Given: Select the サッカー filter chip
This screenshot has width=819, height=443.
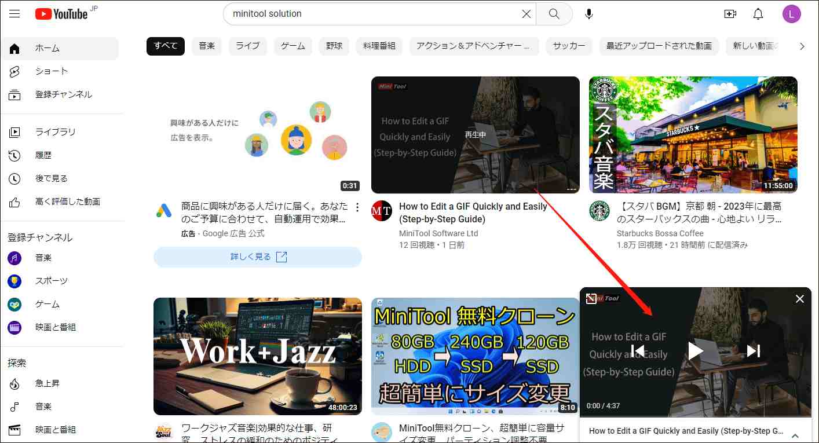Looking at the screenshot, I should point(569,46).
